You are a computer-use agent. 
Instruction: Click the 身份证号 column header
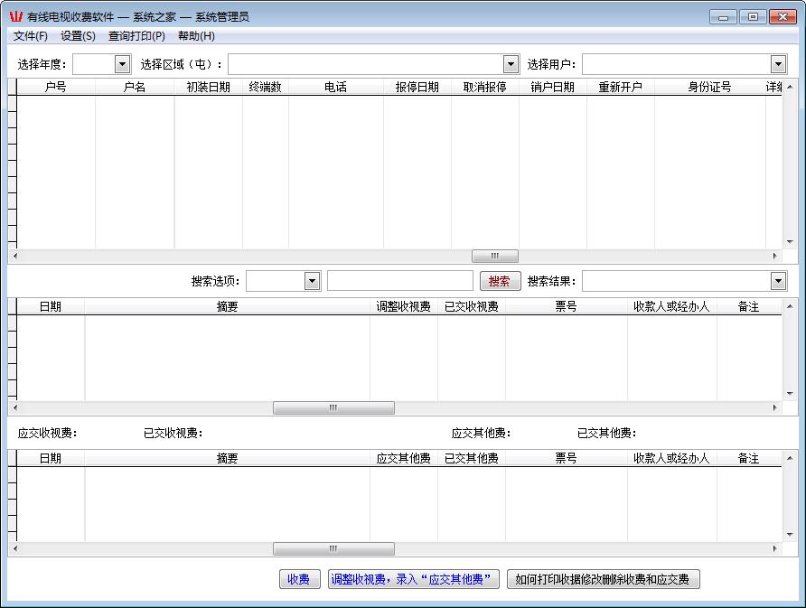tap(710, 87)
